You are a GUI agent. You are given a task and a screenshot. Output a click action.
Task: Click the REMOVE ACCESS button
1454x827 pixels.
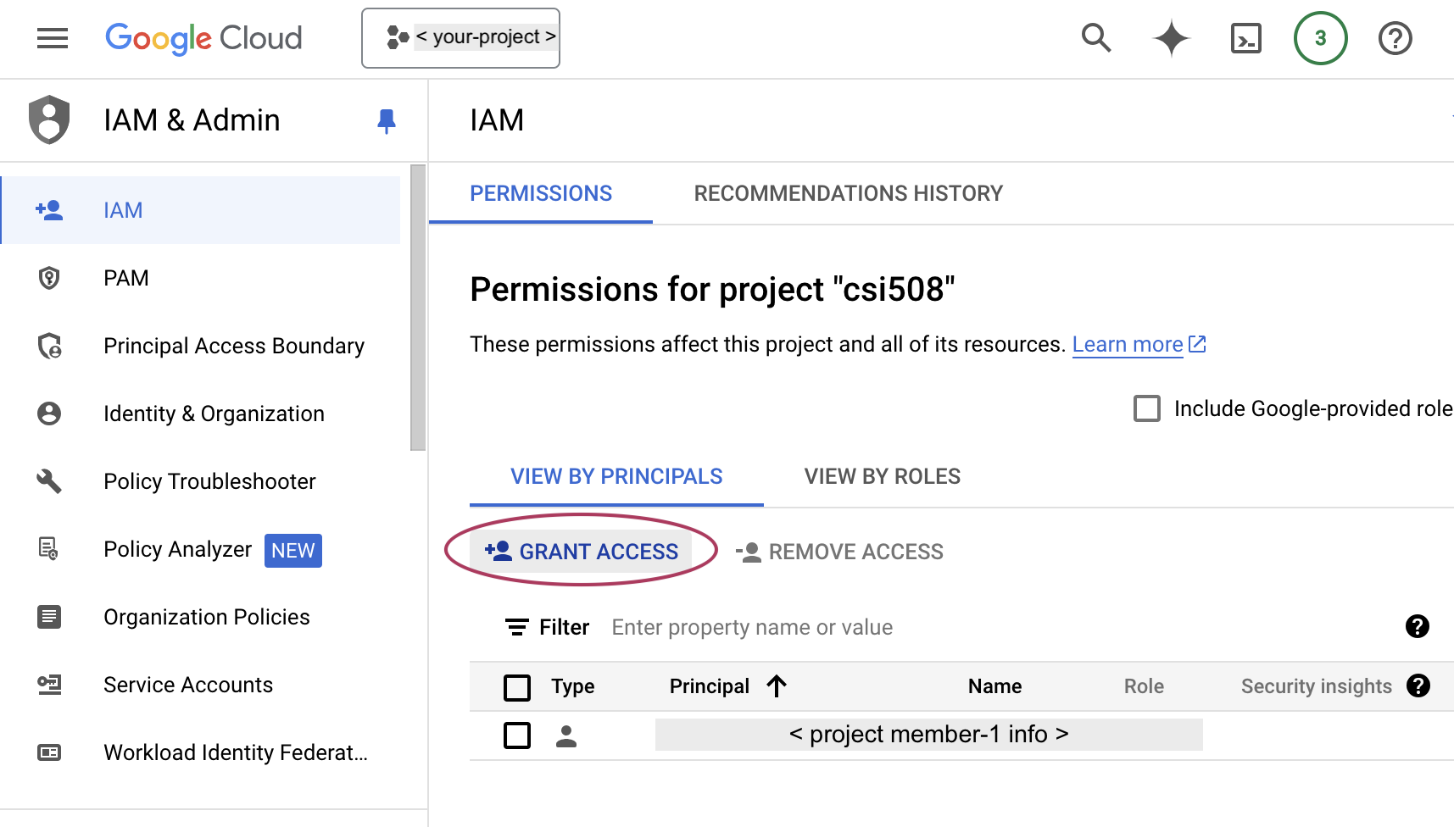pos(839,552)
